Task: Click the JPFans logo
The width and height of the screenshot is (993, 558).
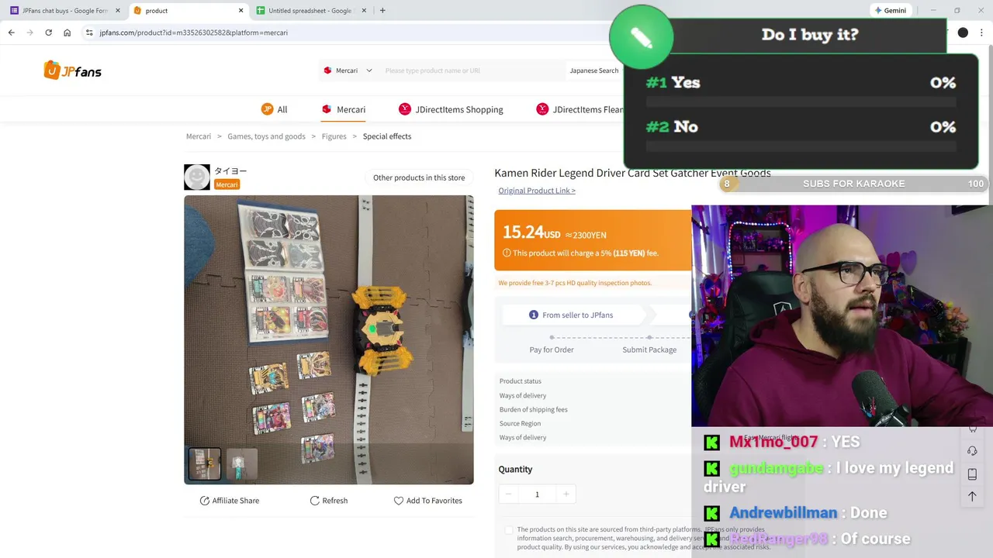Action: coord(73,71)
